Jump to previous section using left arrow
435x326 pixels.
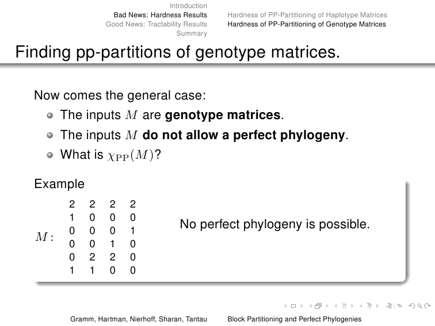pyautogui.click(x=361, y=306)
